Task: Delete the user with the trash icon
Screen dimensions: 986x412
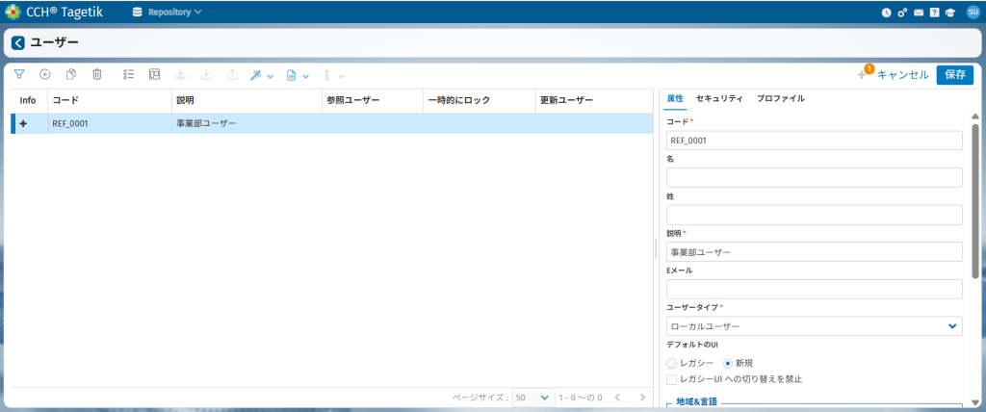Action: pyautogui.click(x=97, y=74)
